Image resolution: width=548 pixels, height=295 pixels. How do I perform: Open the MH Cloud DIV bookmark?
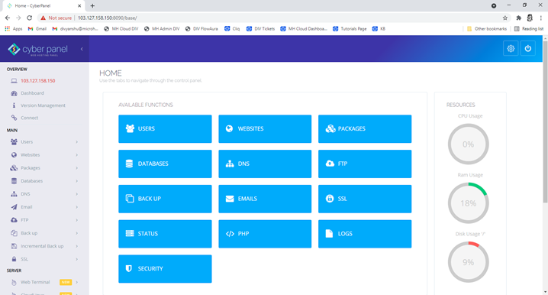coord(121,29)
